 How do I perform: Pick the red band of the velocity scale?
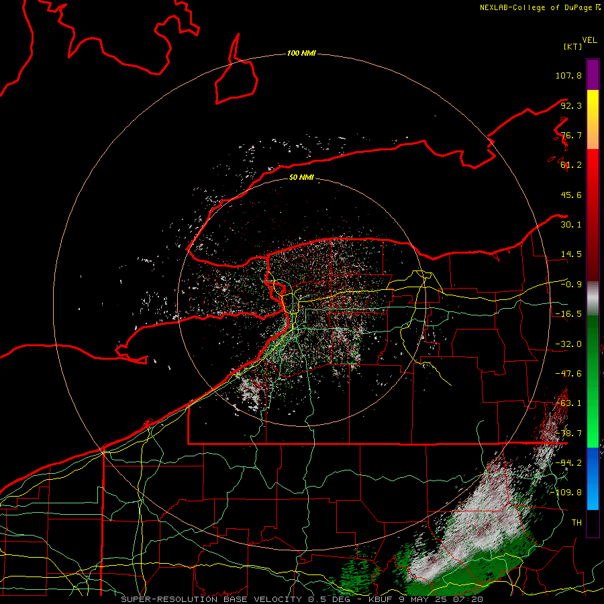click(x=593, y=215)
